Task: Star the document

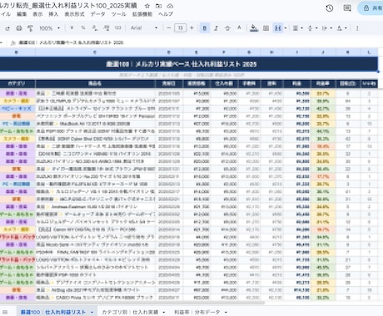Action: click(147, 6)
